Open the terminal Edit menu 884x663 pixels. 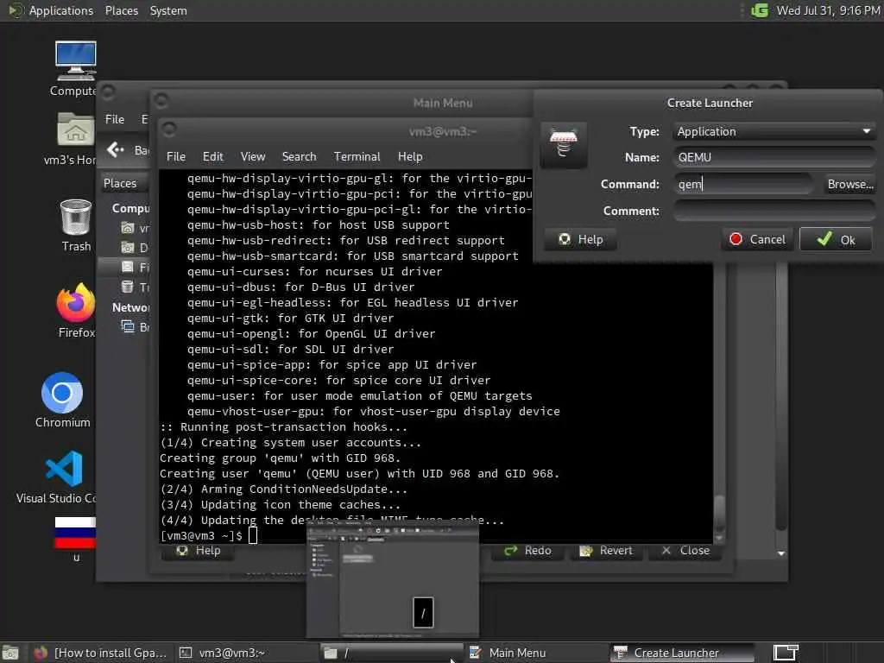(x=212, y=157)
